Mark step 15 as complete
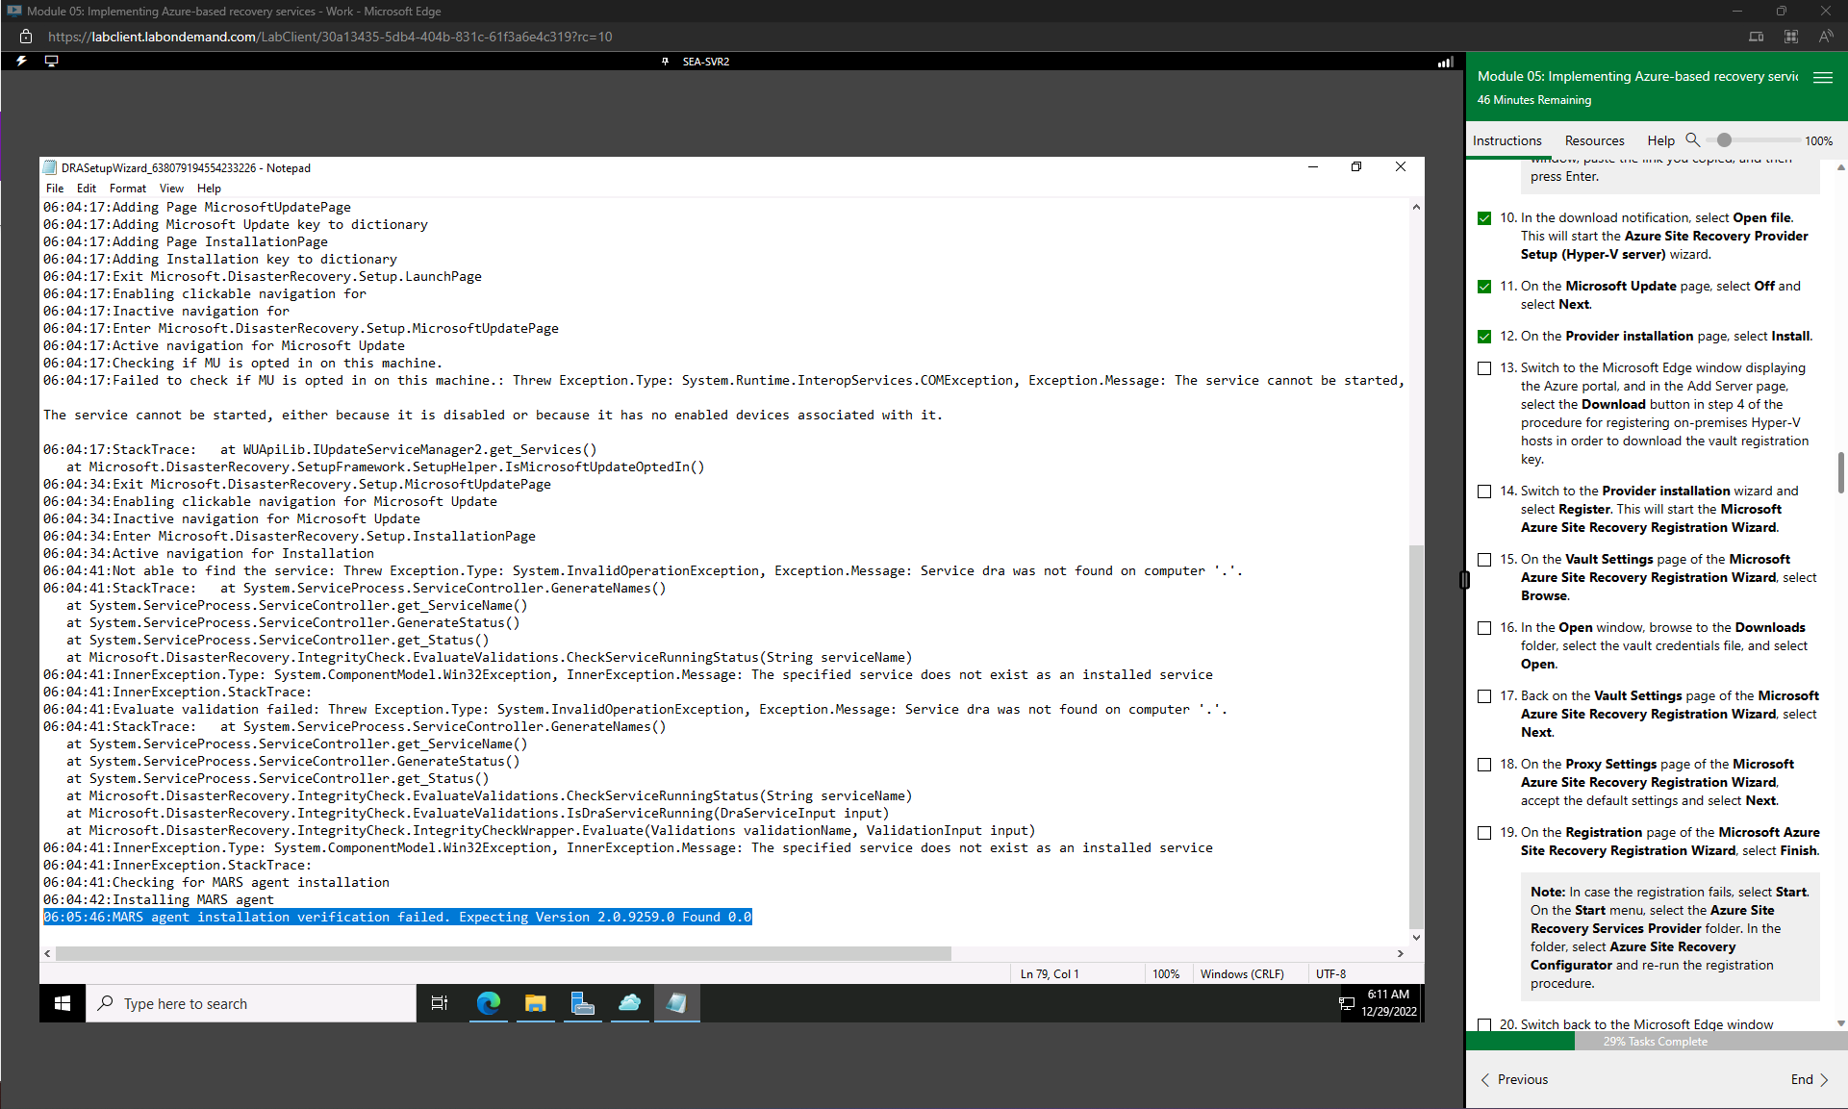This screenshot has height=1109, width=1848. pyautogui.click(x=1484, y=559)
